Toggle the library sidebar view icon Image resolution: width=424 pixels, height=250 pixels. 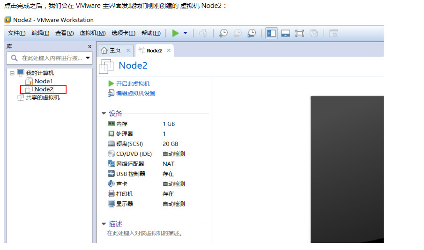pos(271,33)
